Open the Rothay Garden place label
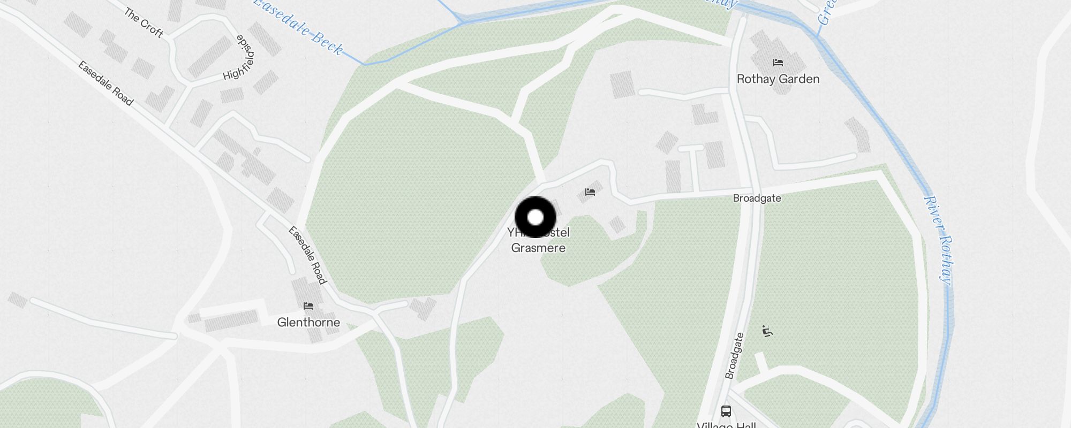Screen dimensions: 1071x428 [x=778, y=79]
